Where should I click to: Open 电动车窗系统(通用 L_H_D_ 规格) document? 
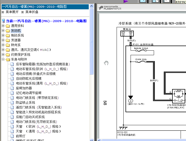click(x=42, y=83)
